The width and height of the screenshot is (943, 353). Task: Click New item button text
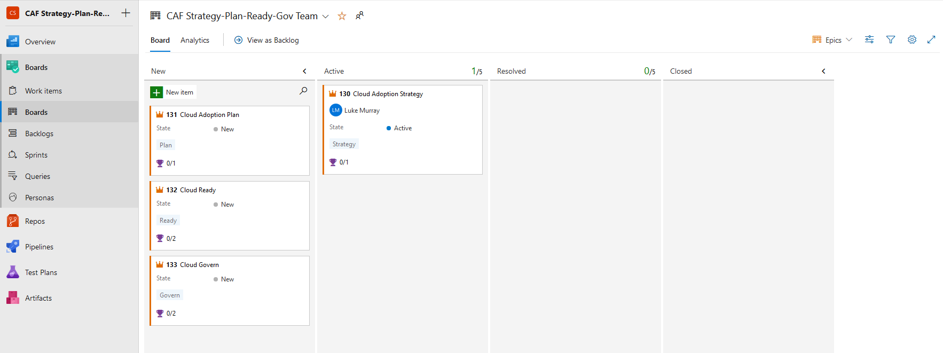(x=179, y=92)
